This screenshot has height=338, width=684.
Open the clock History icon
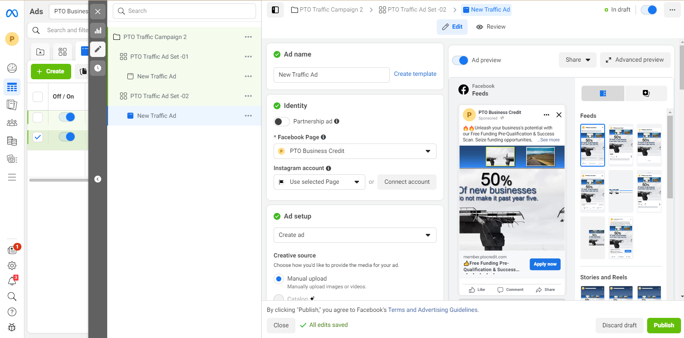[98, 68]
